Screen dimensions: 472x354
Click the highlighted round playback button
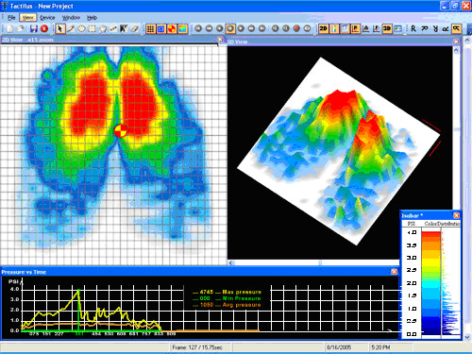coord(230,28)
